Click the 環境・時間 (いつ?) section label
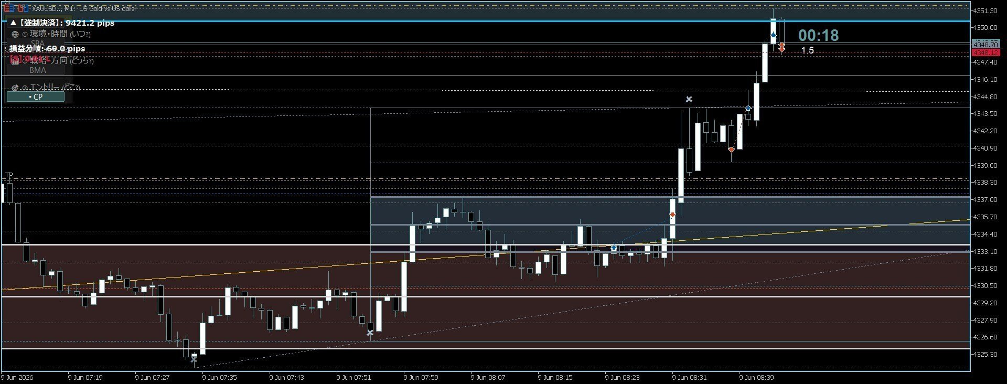Image resolution: width=1007 pixels, height=384 pixels. (60, 34)
